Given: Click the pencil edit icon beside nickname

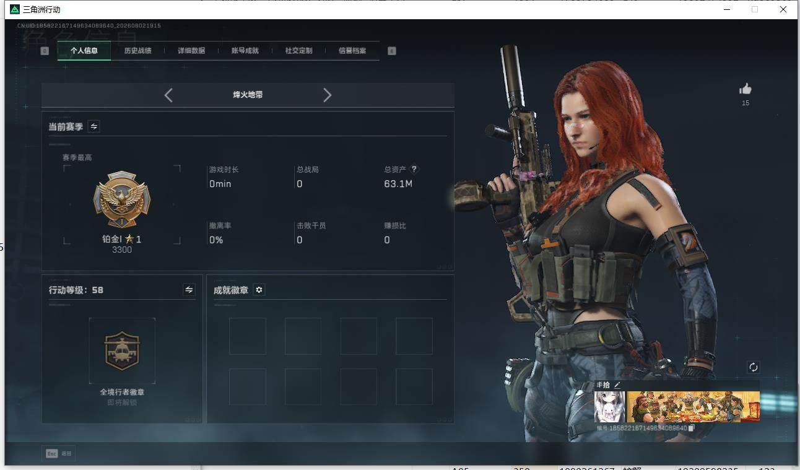Looking at the screenshot, I should (x=617, y=385).
